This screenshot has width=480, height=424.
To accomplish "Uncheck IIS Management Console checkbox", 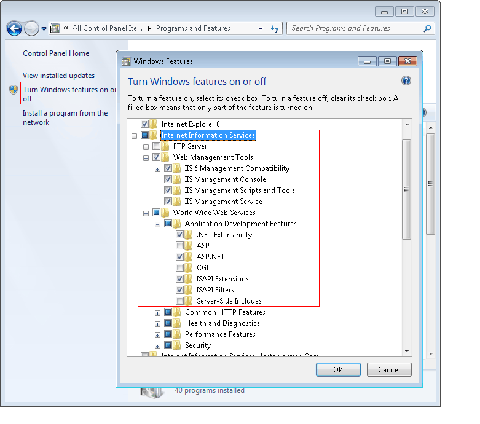I will (168, 179).
